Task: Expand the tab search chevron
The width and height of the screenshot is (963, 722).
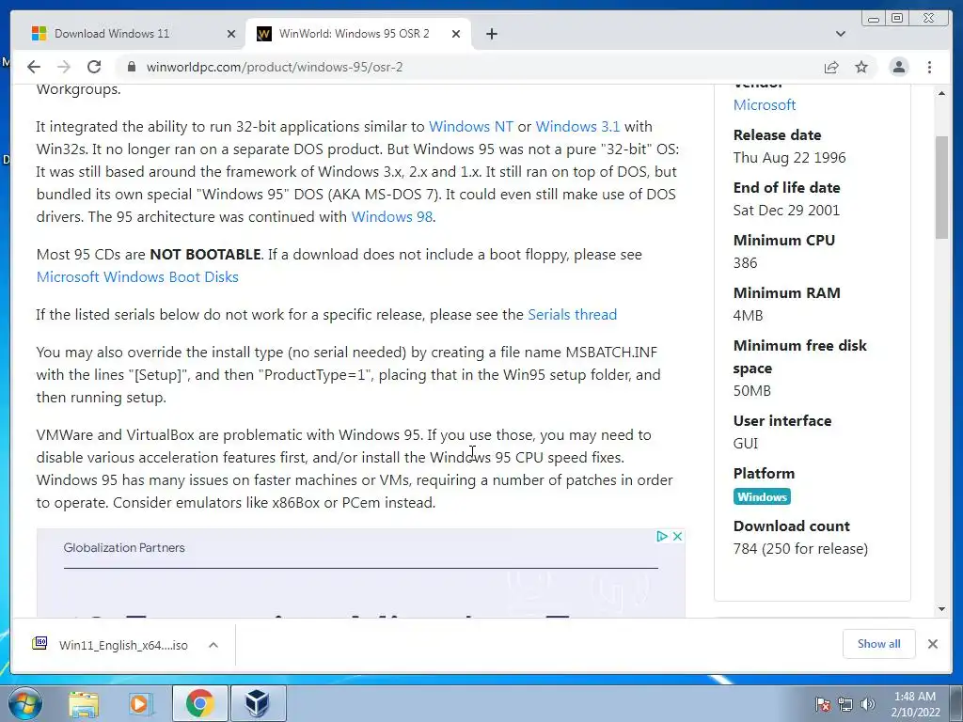Action: [841, 34]
